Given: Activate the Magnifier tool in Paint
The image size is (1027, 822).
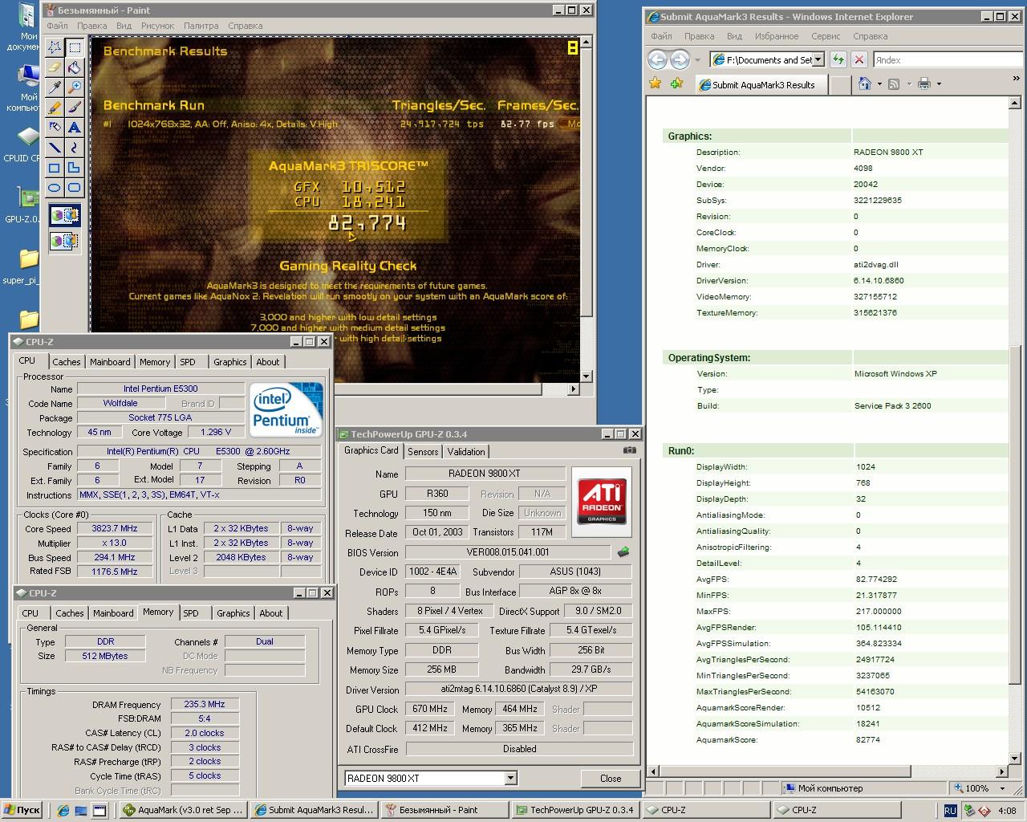Looking at the screenshot, I should point(74,87).
